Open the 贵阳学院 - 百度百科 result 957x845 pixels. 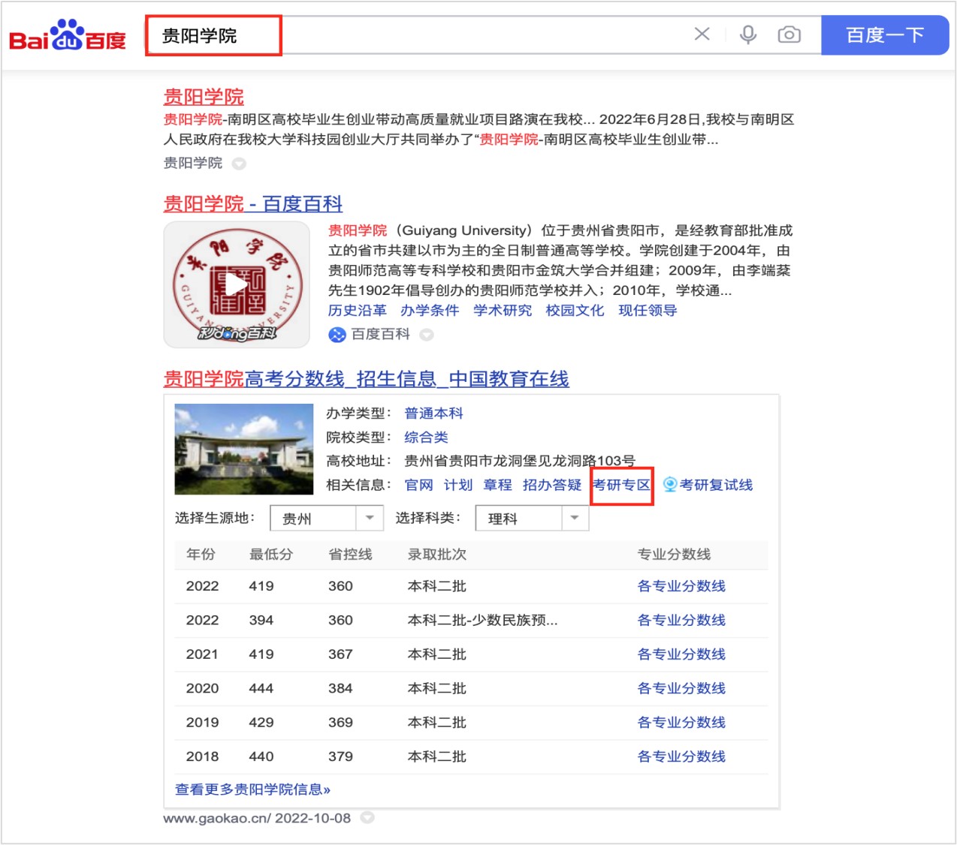[x=253, y=203]
